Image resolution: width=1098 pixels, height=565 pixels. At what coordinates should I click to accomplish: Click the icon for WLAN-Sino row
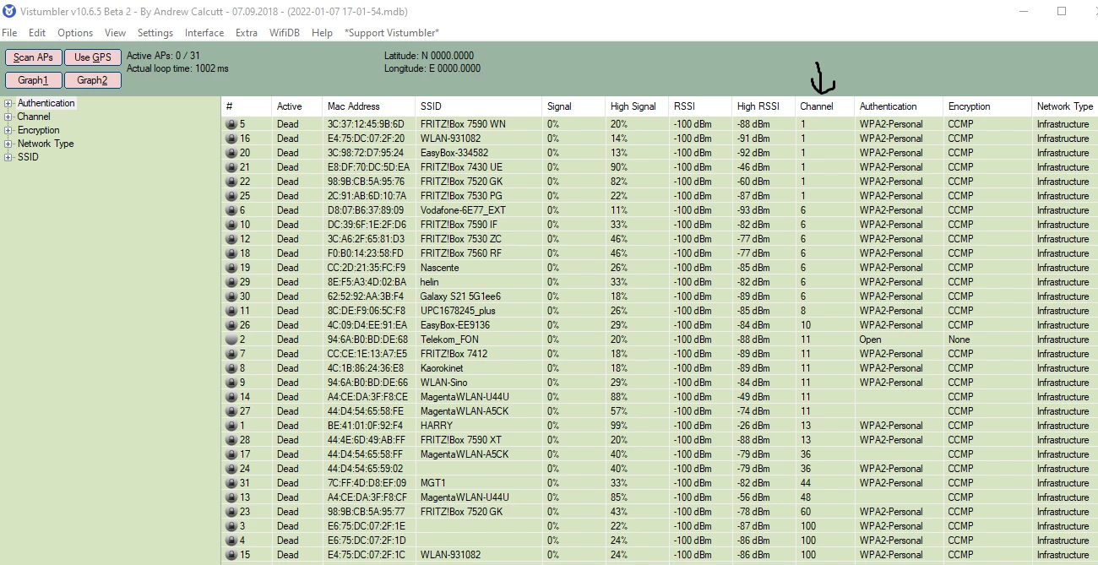231,383
